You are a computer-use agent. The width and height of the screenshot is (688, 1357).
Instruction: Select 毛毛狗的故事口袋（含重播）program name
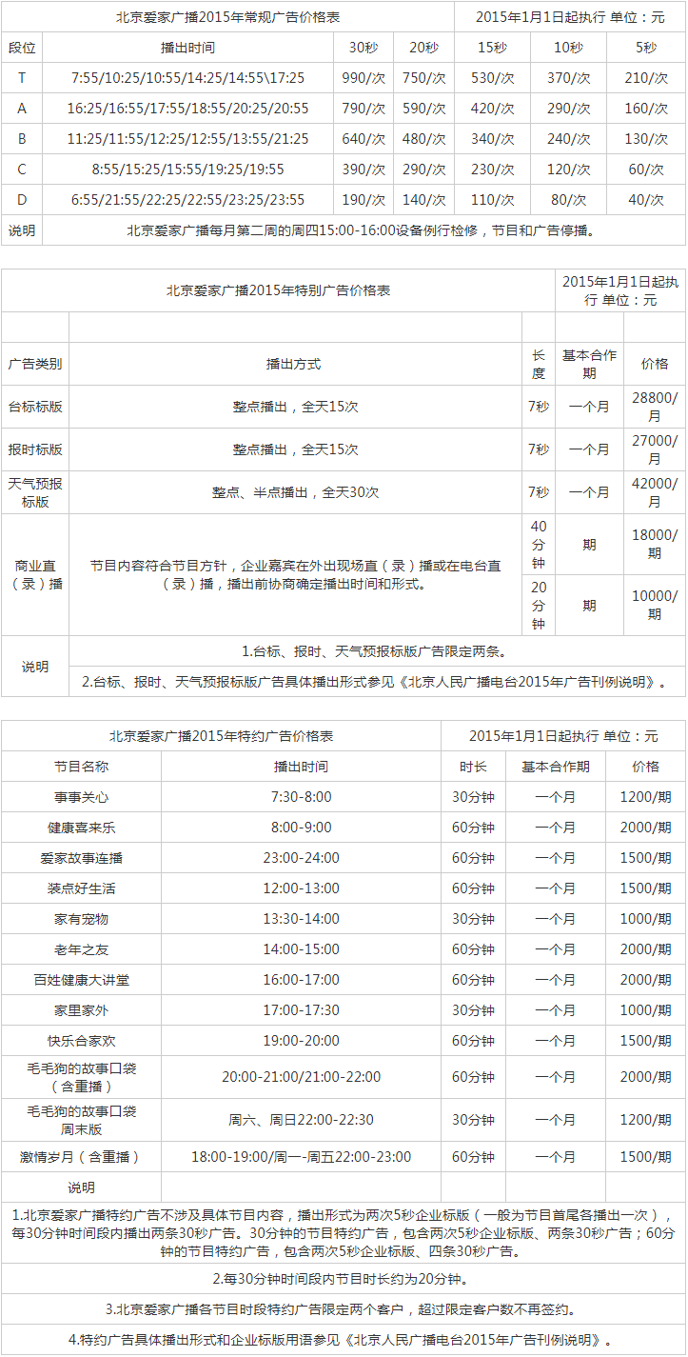(x=82, y=1077)
